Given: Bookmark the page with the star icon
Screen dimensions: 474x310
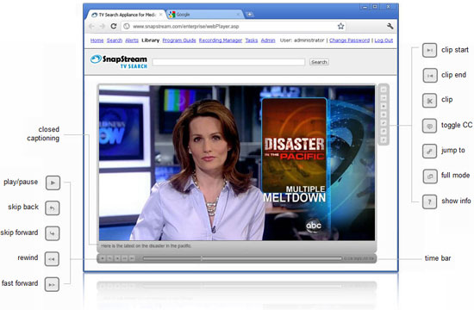Looking at the screenshot, I should [x=340, y=27].
